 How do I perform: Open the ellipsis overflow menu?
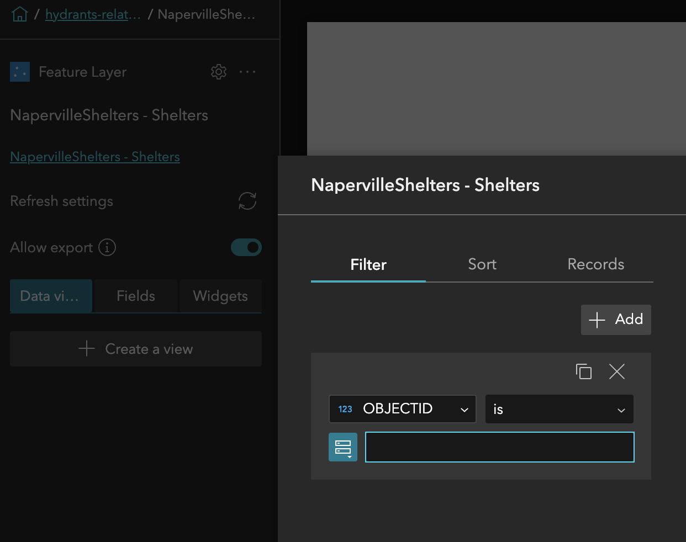[x=247, y=72]
